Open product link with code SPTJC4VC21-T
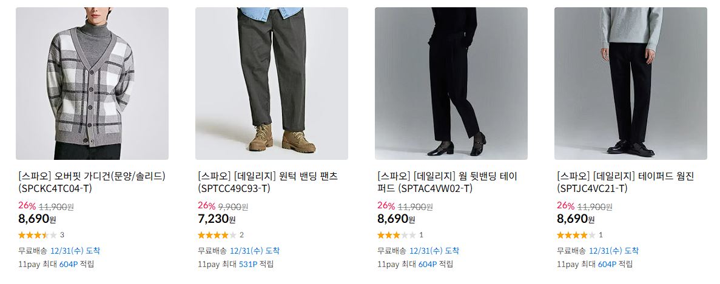The height and width of the screenshot is (284, 720). (x=625, y=182)
